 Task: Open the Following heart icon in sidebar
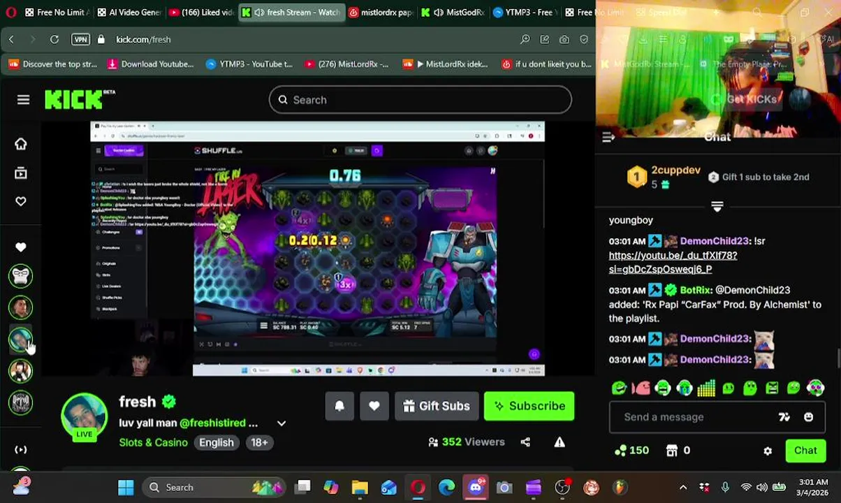[20, 201]
